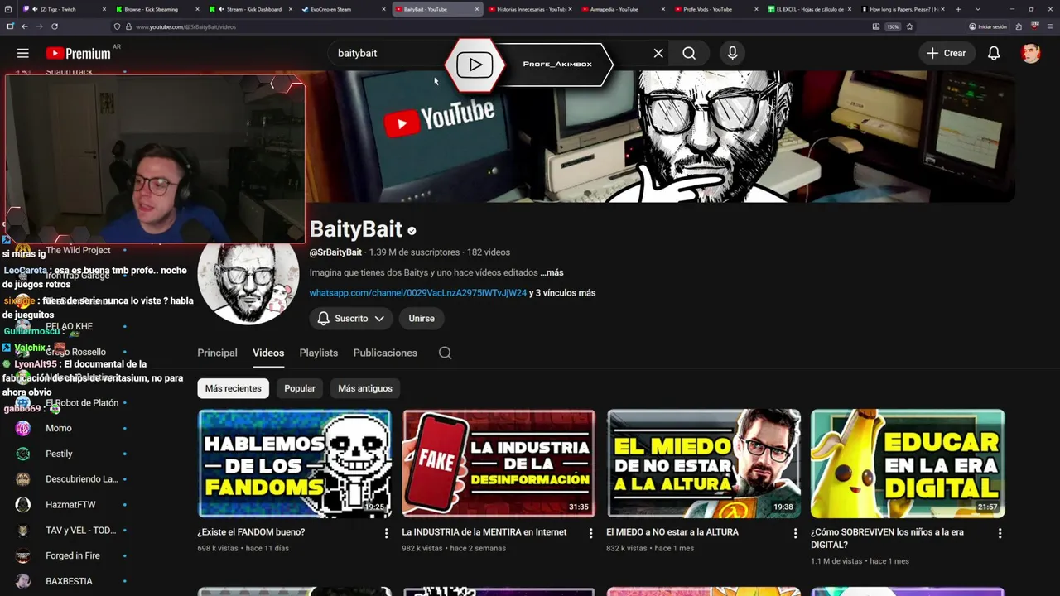Open the account avatar menu
This screenshot has width=1060, height=596.
(x=1030, y=53)
